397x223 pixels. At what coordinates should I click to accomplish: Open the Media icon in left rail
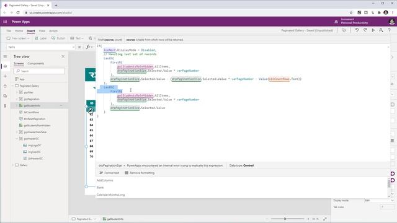click(6, 96)
